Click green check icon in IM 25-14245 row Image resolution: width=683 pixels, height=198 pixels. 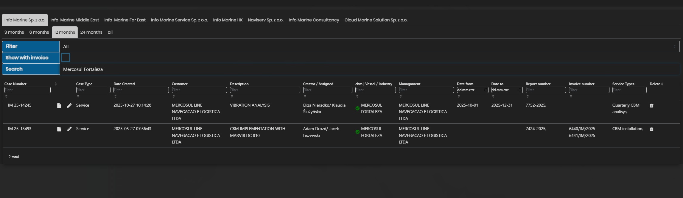[x=357, y=108]
